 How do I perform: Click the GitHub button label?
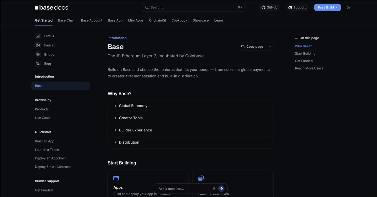[272, 7]
